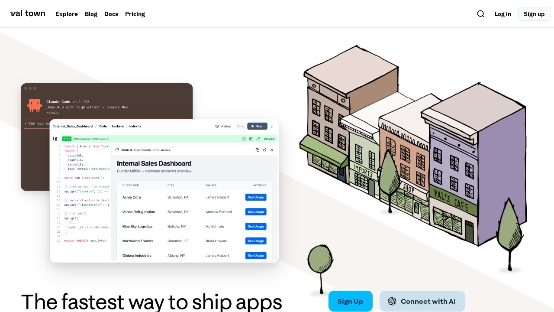Click the Run button in editor
The width and height of the screenshot is (554, 312).
257,127
